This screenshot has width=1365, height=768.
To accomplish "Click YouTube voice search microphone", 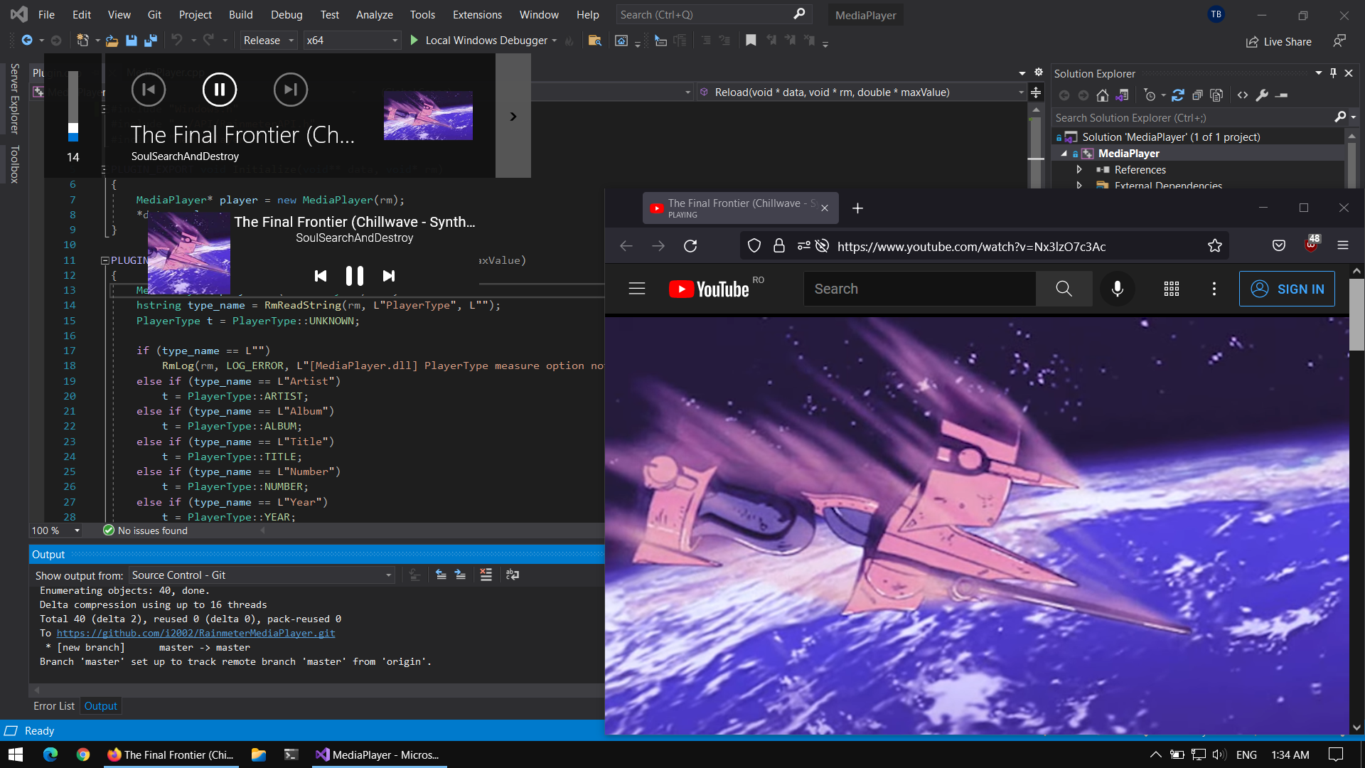I will coord(1117,289).
